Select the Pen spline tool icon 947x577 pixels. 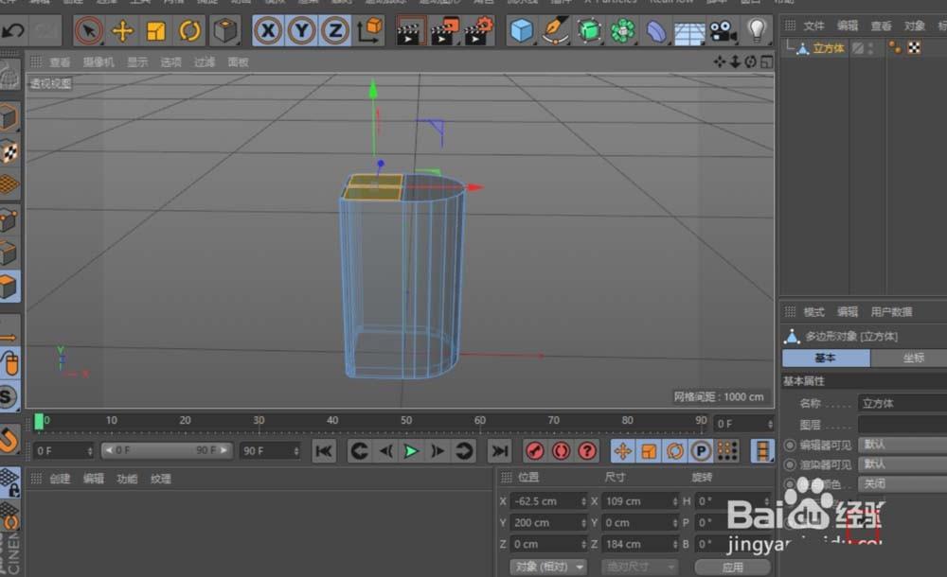555,30
